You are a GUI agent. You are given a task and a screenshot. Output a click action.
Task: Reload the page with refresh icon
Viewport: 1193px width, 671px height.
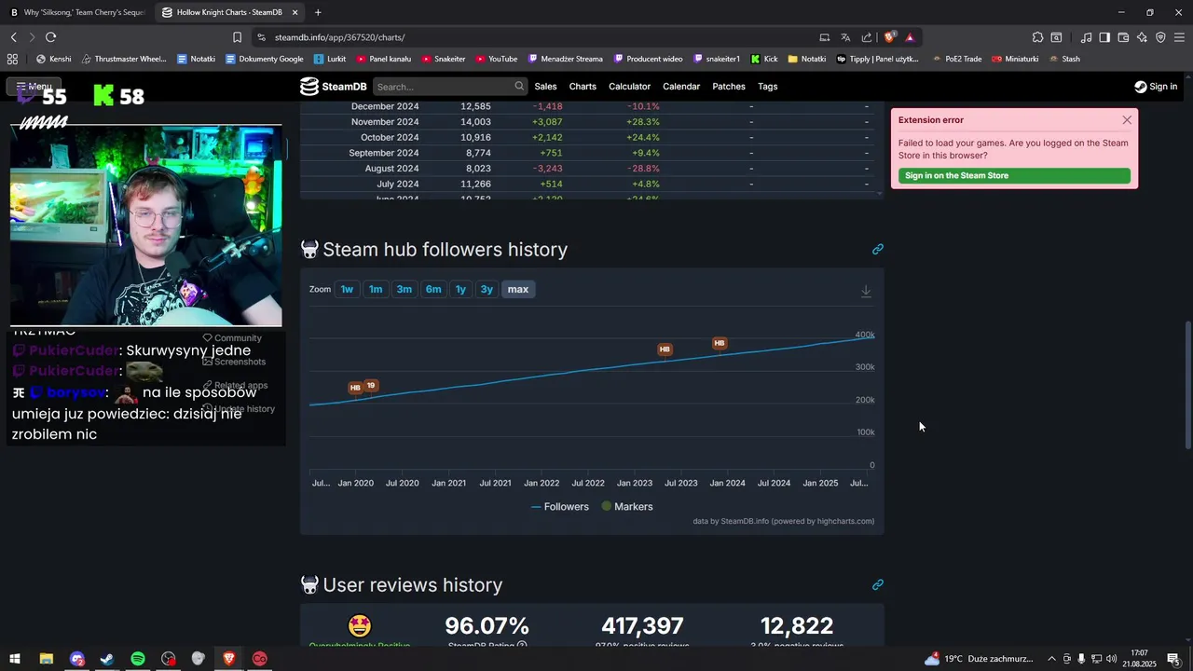coord(50,37)
